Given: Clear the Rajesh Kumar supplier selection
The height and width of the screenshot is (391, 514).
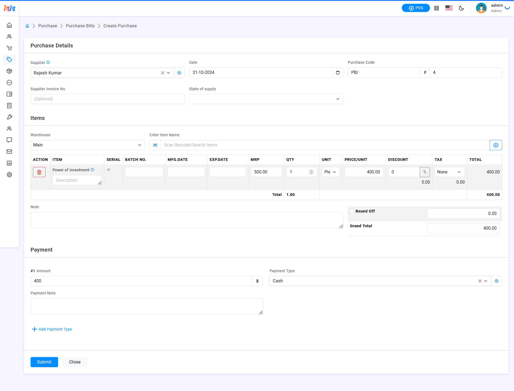Looking at the screenshot, I should [162, 73].
